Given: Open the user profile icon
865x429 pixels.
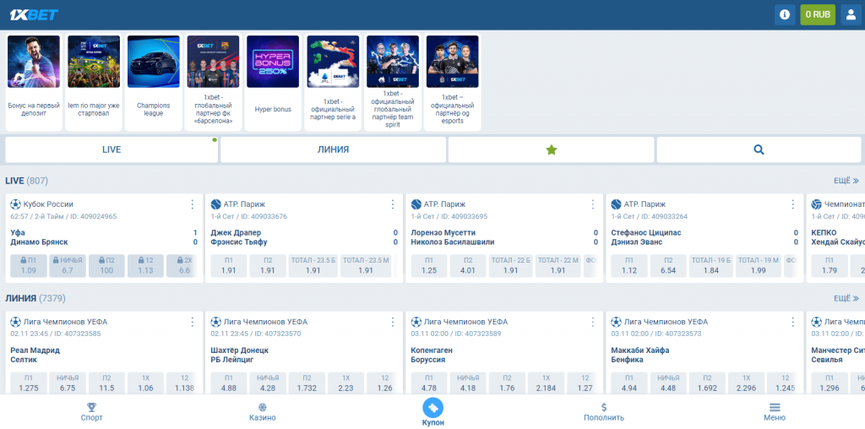Looking at the screenshot, I should coord(850,14).
